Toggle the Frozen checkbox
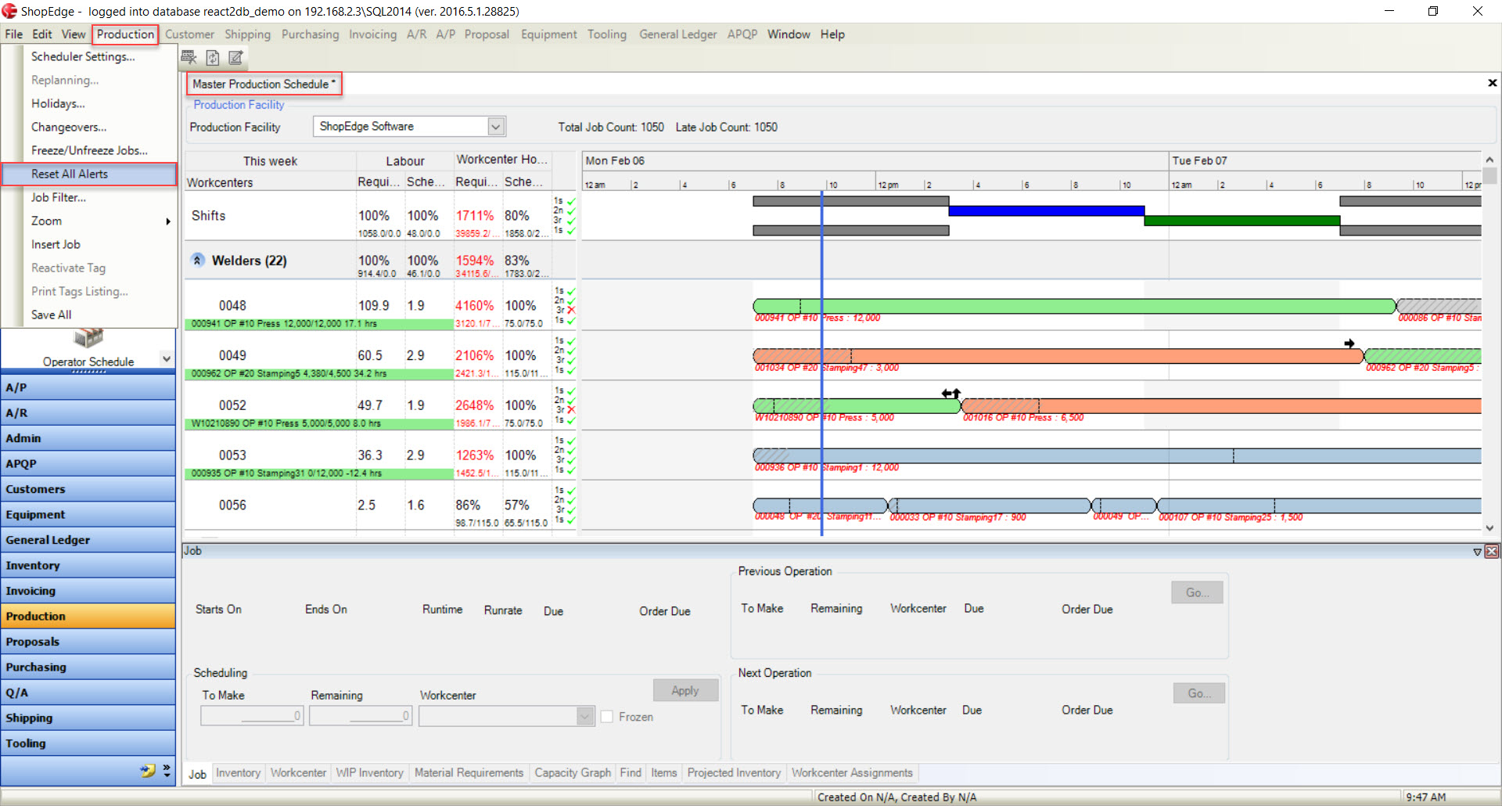1502x806 pixels. 606,716
